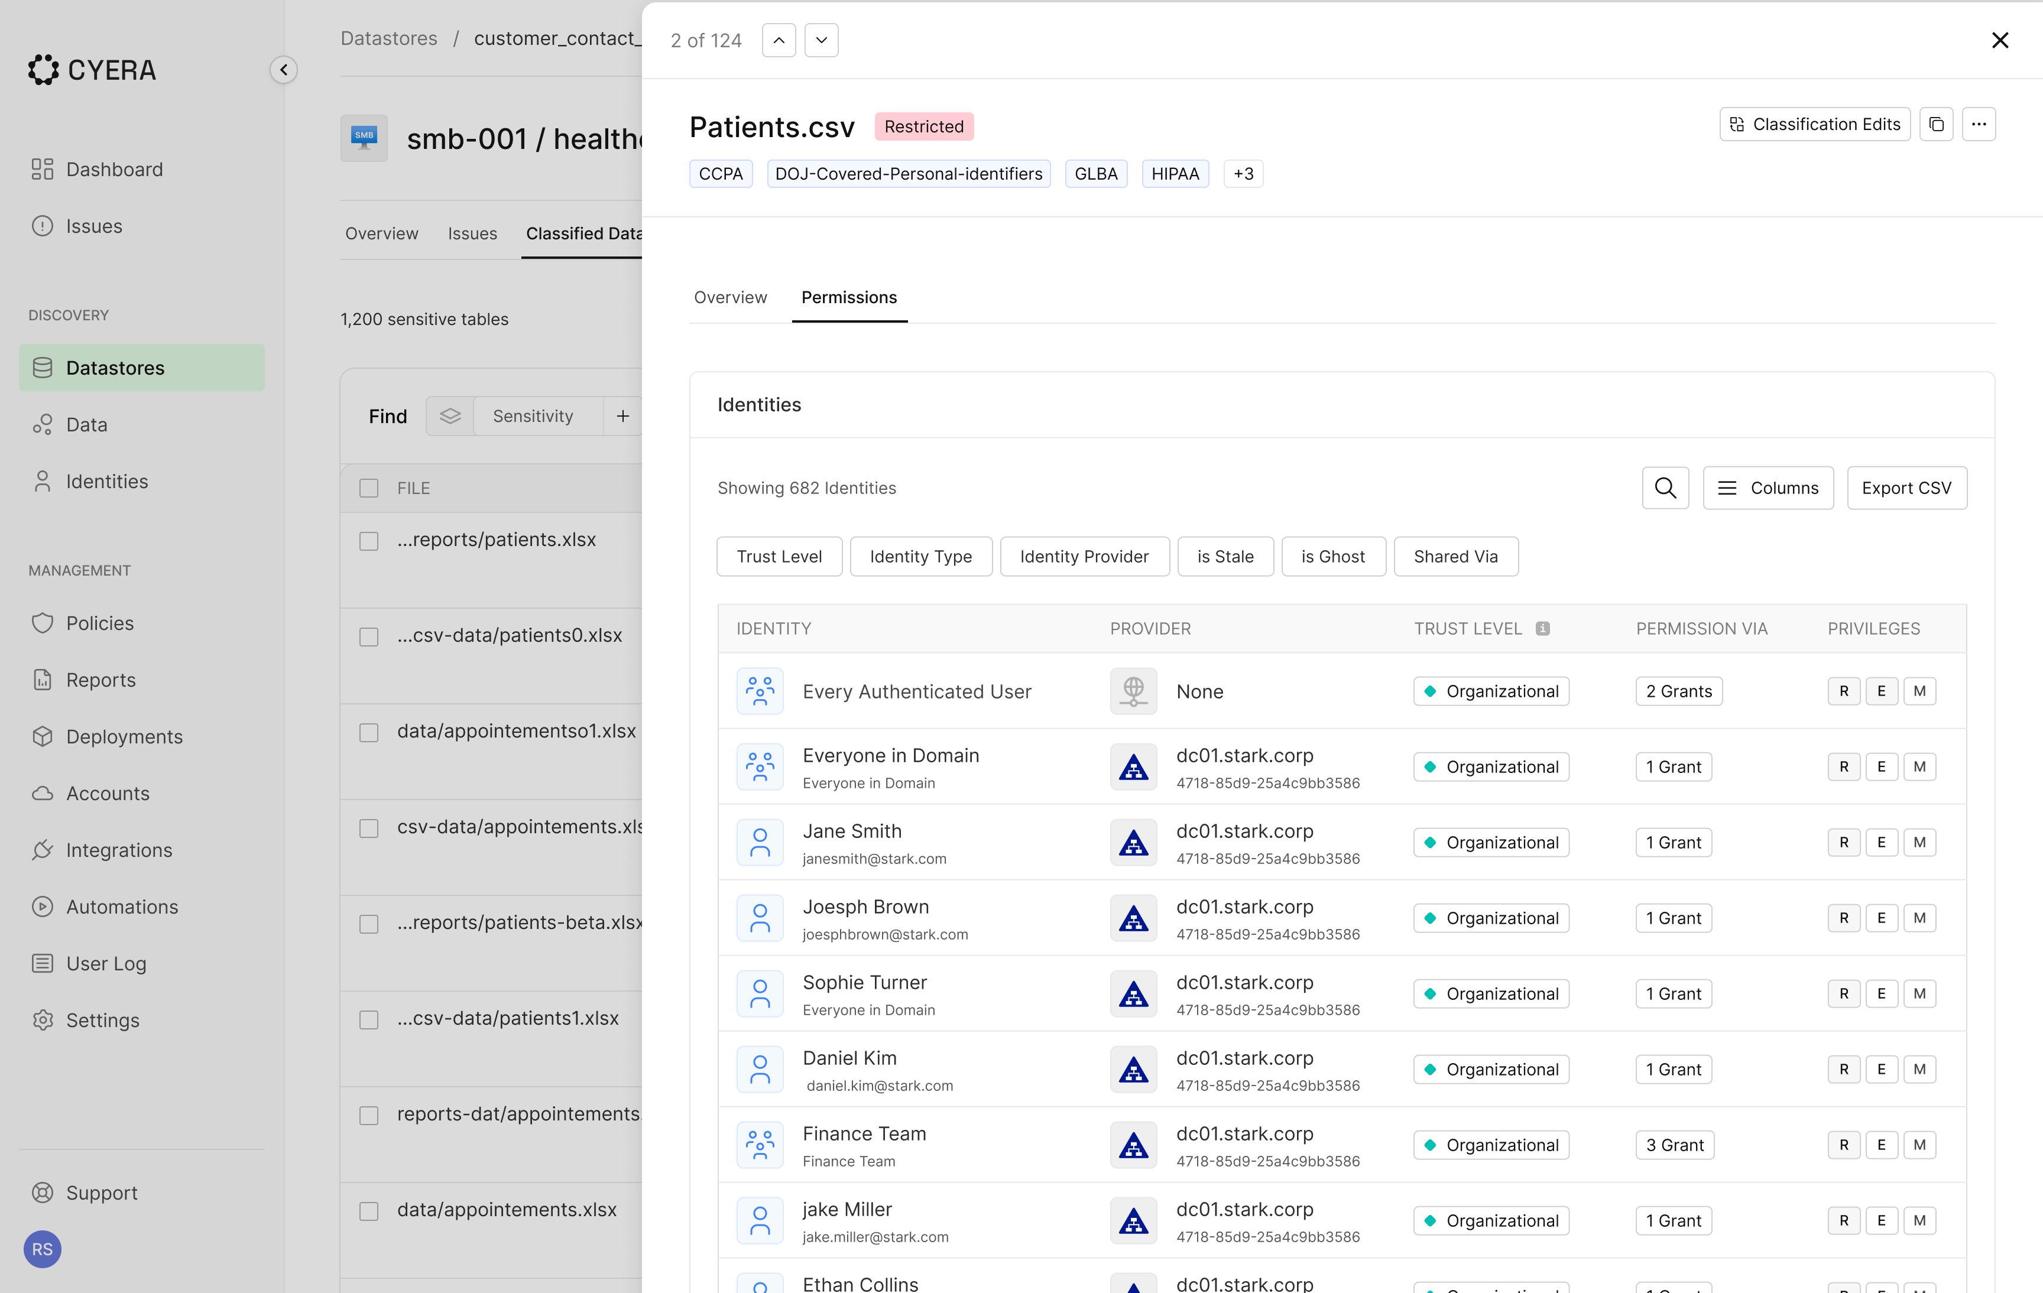Open the Issues tab for the datastore
The height and width of the screenshot is (1293, 2043).
click(x=472, y=233)
